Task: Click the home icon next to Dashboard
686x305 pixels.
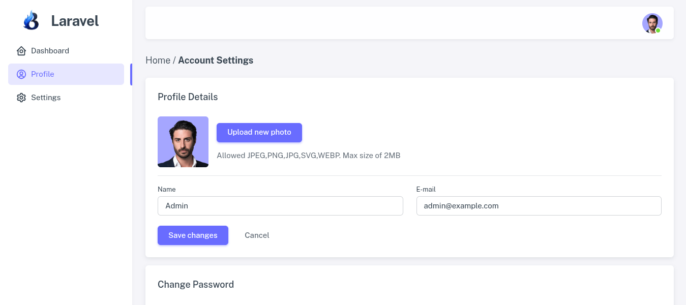Action: point(21,51)
